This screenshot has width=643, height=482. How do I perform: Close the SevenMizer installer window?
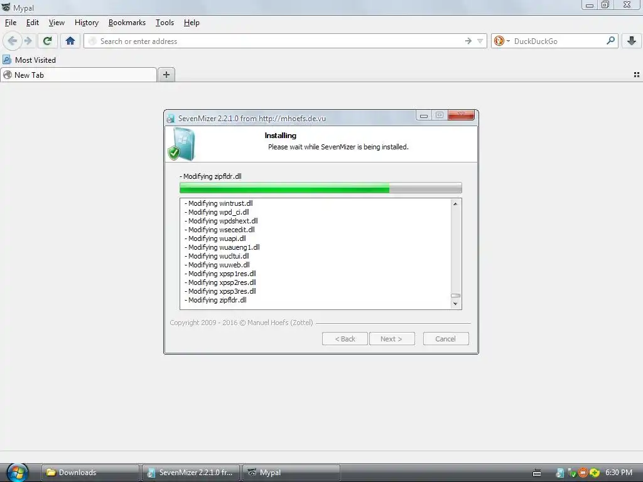(462, 115)
